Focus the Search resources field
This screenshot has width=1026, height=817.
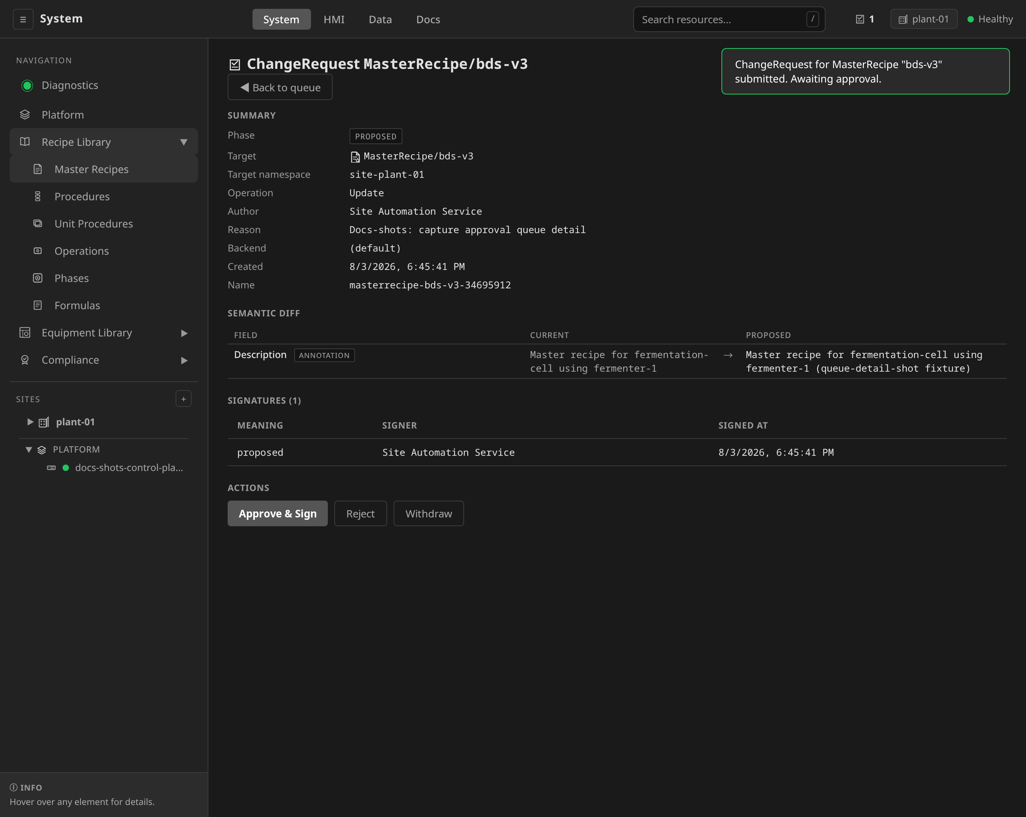(729, 20)
